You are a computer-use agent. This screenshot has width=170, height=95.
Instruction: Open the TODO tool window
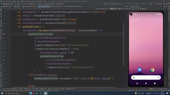pyautogui.click(x=21, y=89)
